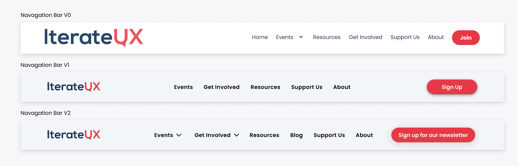This screenshot has height=166, width=518.
Task: Open the Get Involved chevron in V2 bar
Action: click(236, 135)
